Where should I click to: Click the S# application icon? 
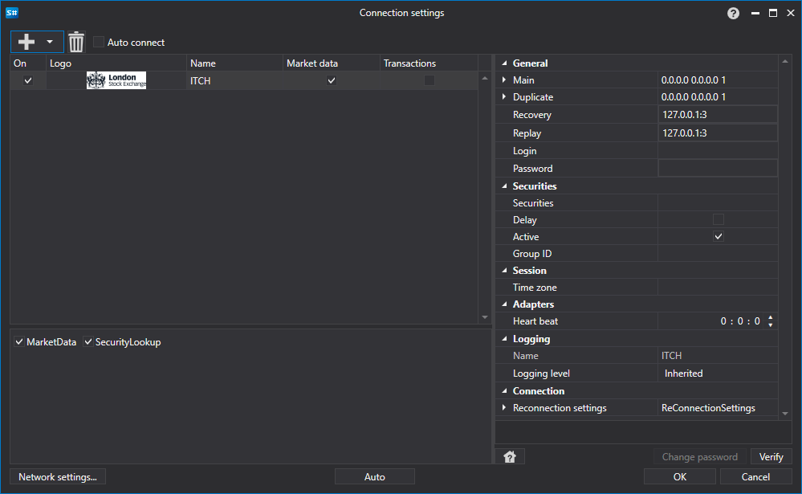(12, 13)
